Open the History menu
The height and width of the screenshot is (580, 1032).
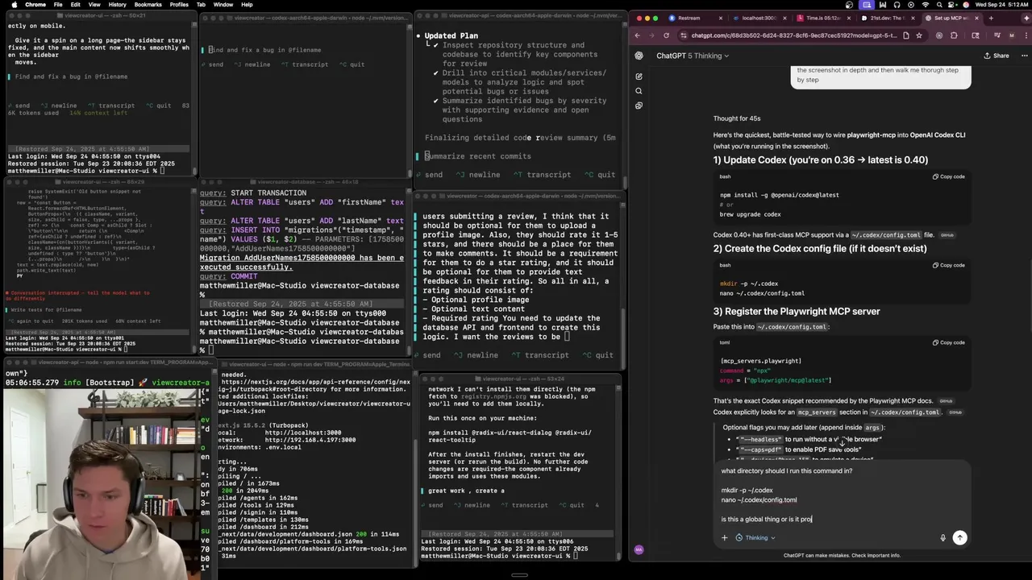click(117, 5)
